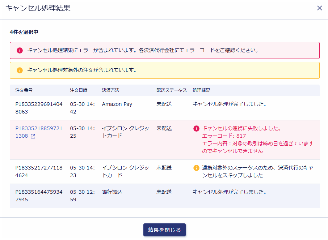The height and width of the screenshot is (240, 328).
Task: Select the Amazon Pay order row
Action: tap(165, 108)
